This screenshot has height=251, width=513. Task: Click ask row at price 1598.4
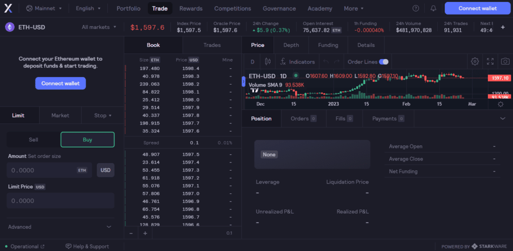click(x=182, y=68)
